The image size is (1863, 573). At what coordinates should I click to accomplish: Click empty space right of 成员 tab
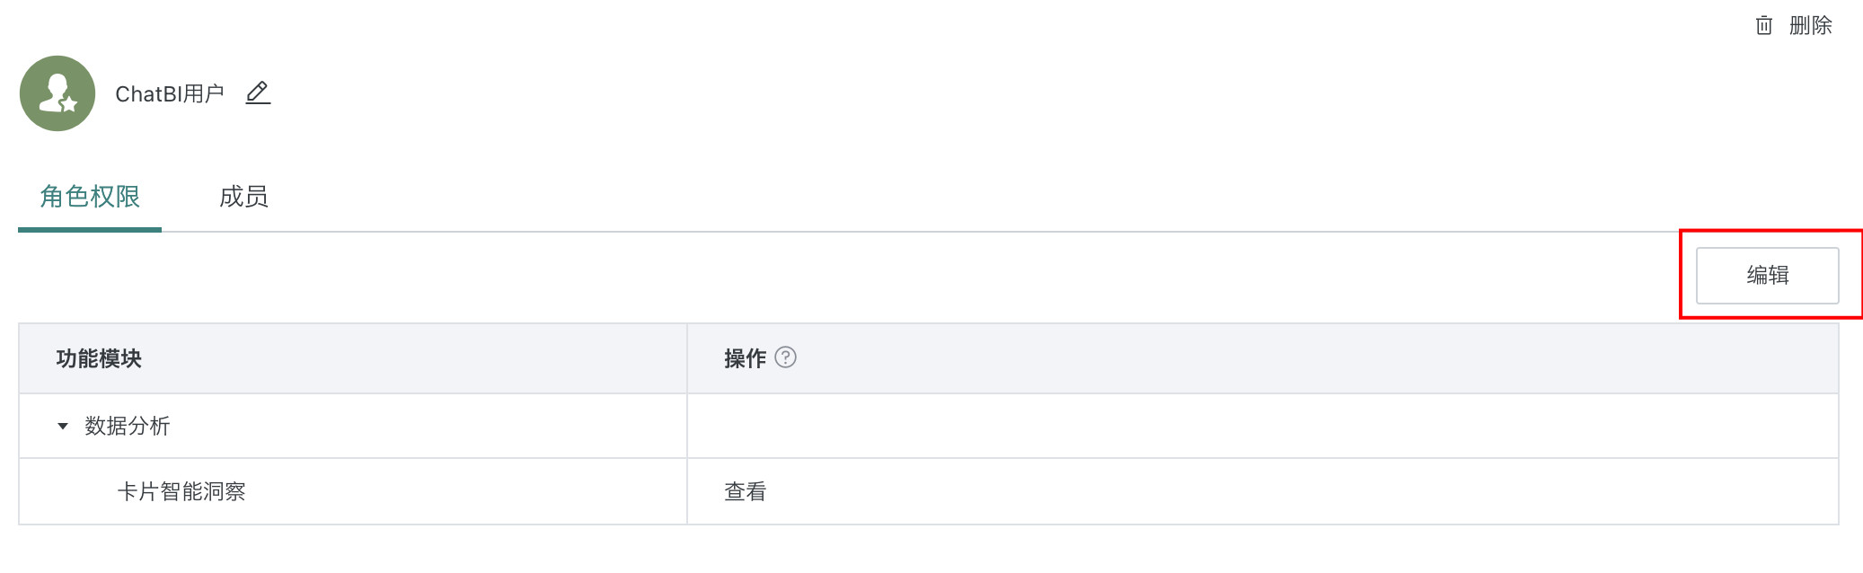click(x=898, y=196)
